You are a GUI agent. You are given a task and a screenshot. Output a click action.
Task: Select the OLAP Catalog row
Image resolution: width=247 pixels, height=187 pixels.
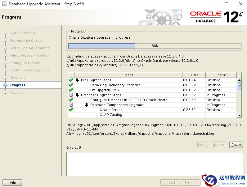pos(152,115)
